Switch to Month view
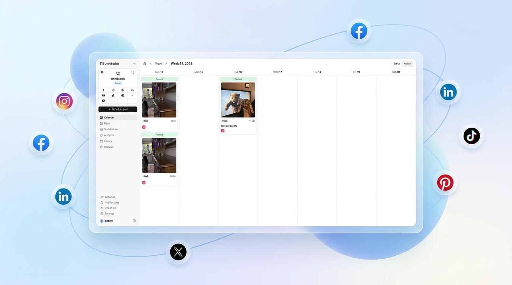This screenshot has height=285, width=512. (407, 64)
